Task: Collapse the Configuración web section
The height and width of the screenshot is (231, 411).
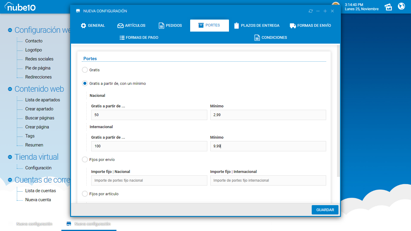Action: coord(10,30)
